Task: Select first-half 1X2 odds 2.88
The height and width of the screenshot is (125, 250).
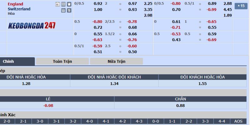Action: click(x=228, y=4)
